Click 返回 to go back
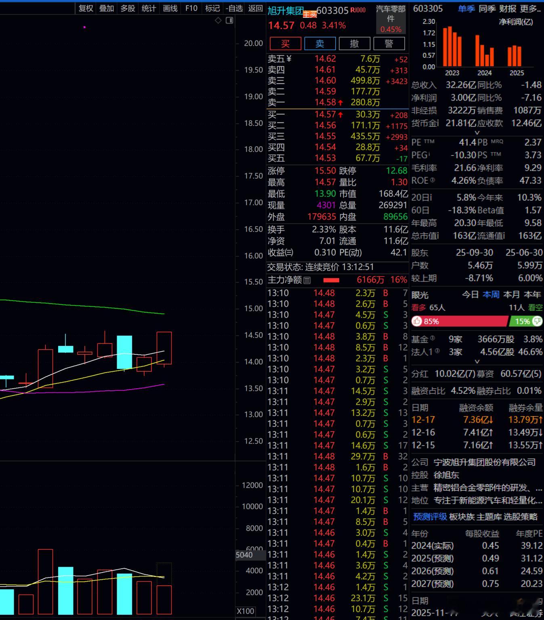The image size is (544, 620). (255, 8)
